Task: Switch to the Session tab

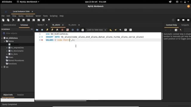Action: (x=20, y=95)
